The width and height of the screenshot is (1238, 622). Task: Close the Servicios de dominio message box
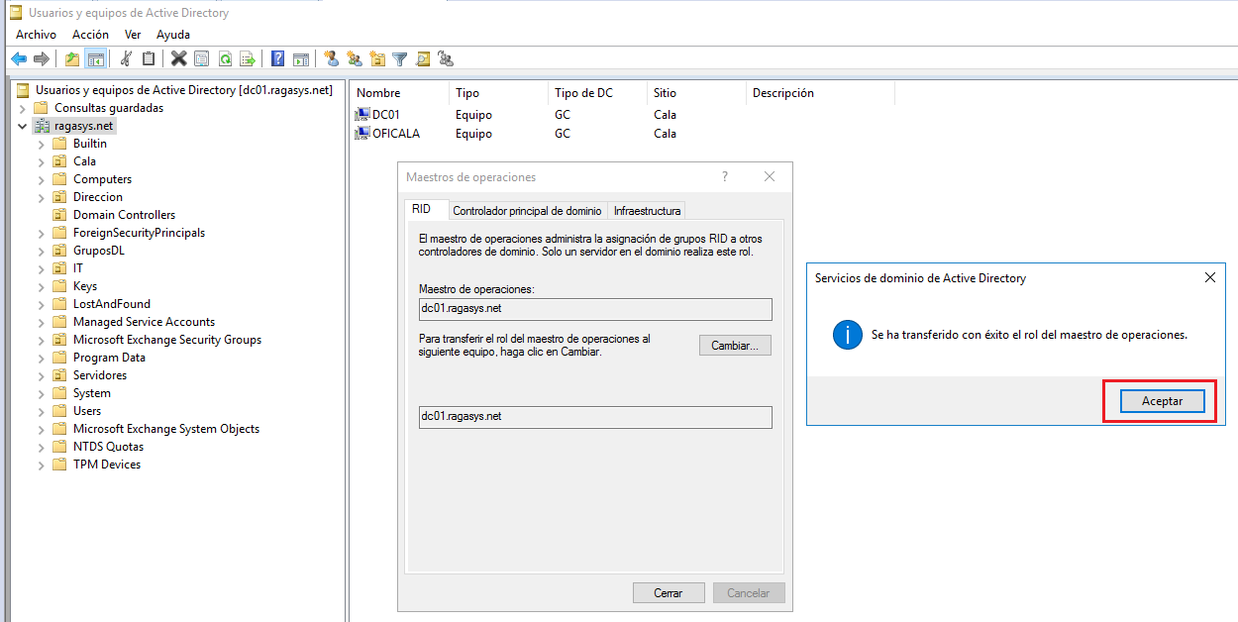(1209, 278)
